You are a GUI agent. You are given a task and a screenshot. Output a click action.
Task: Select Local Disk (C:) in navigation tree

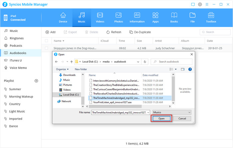pos(69,95)
